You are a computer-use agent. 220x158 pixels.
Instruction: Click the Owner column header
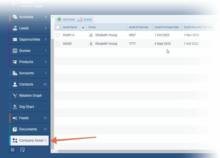106,27
